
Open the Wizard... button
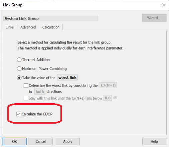[154, 18]
